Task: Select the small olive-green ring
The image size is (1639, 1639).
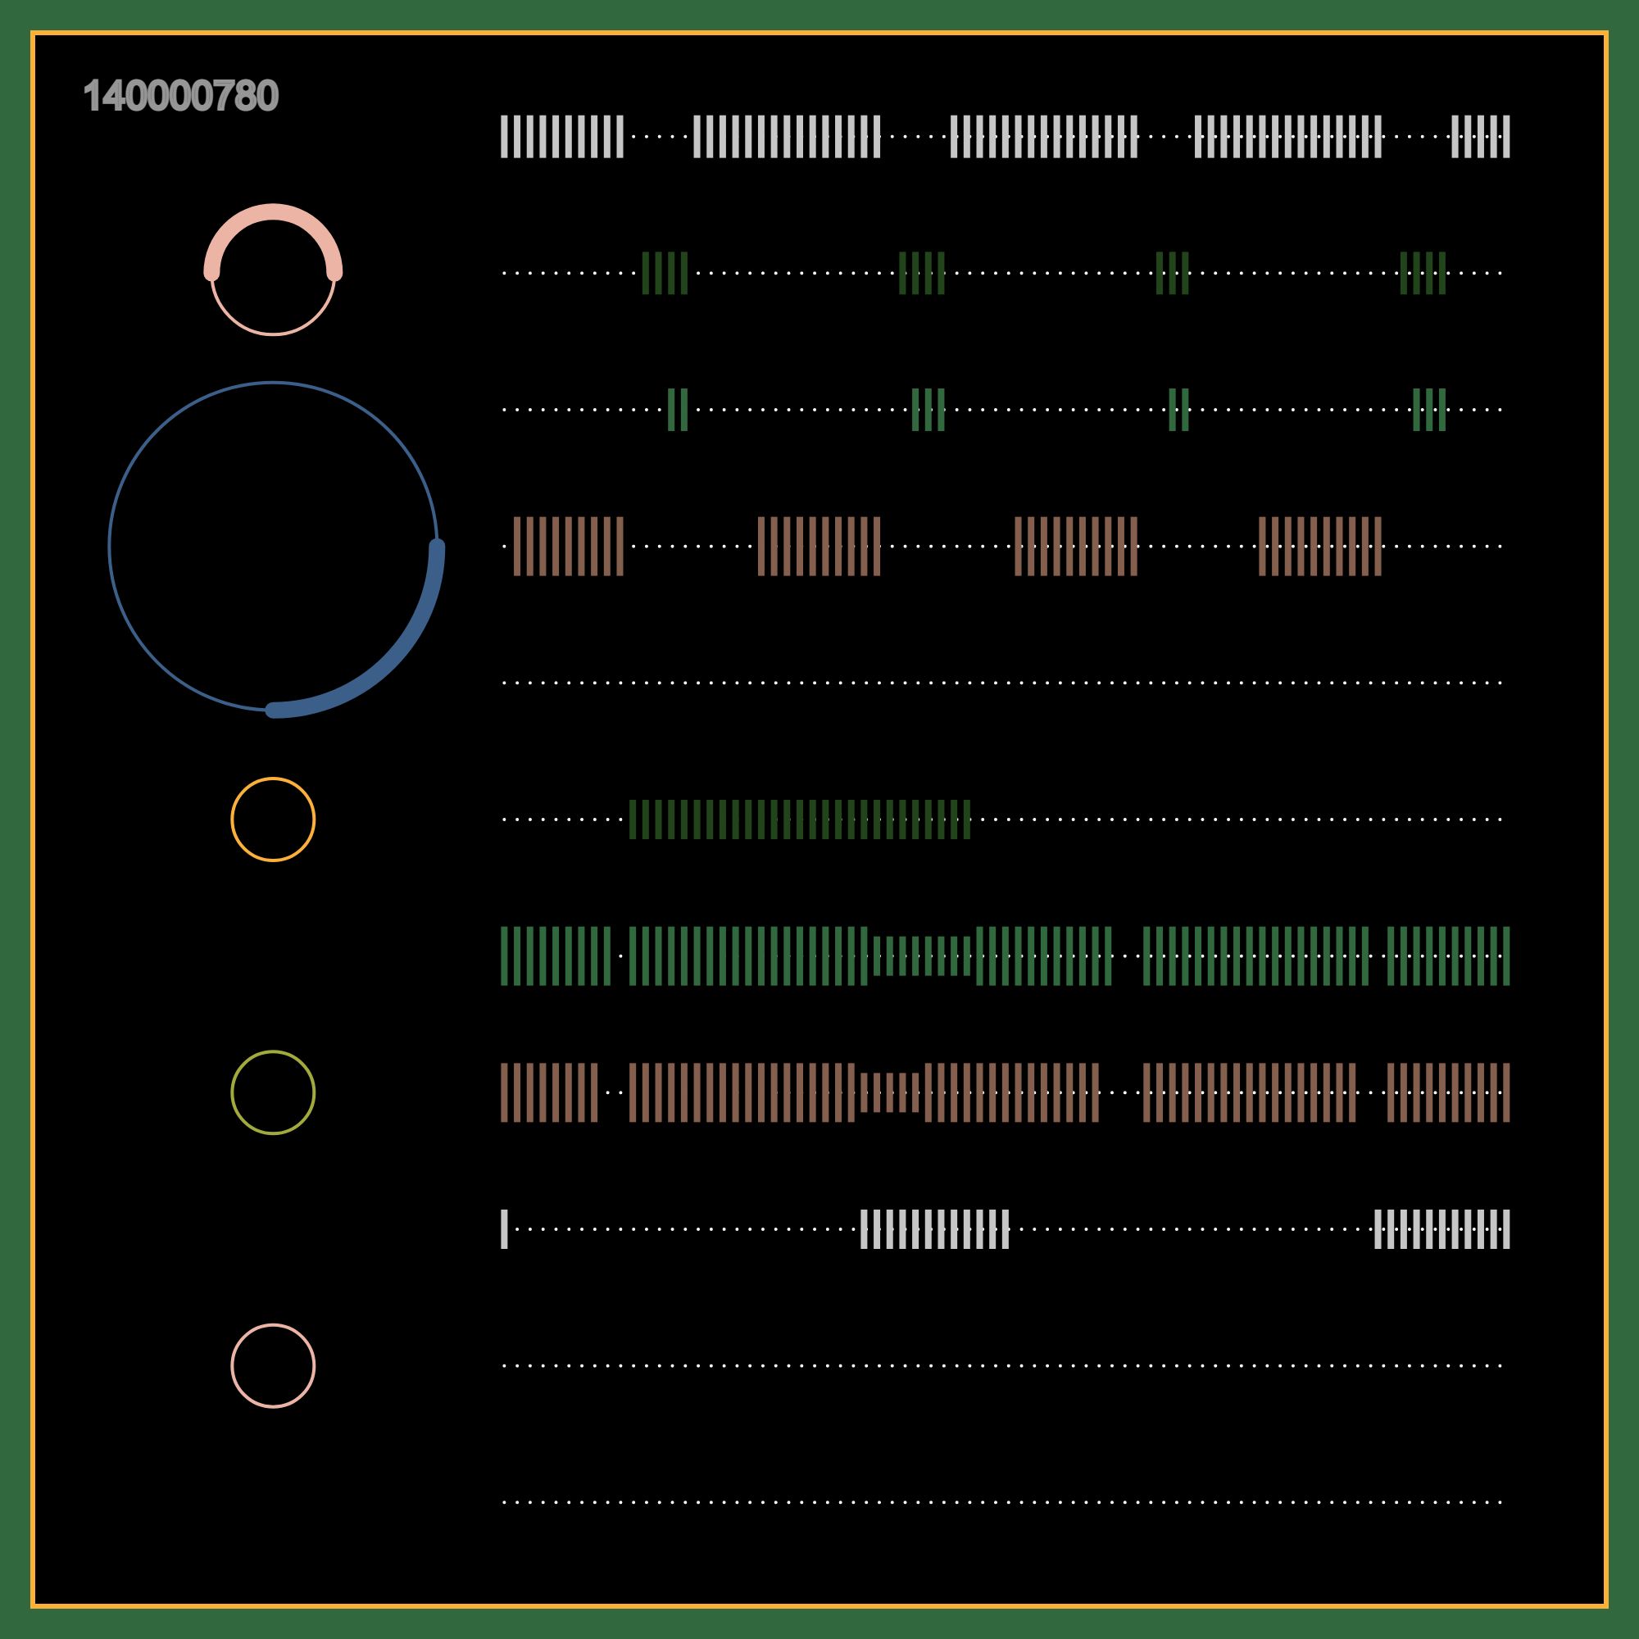Action: pyautogui.click(x=273, y=1092)
